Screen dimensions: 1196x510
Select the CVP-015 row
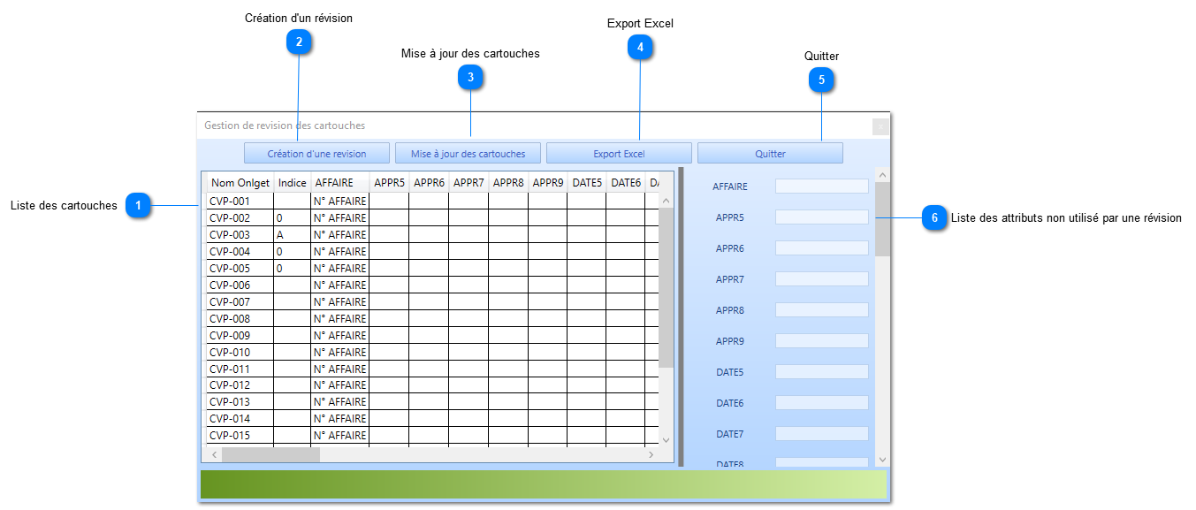point(433,436)
